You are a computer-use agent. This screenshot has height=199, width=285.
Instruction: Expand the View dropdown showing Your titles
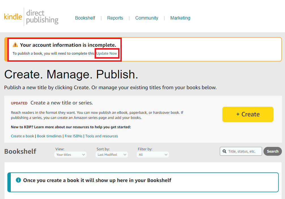[70, 155]
